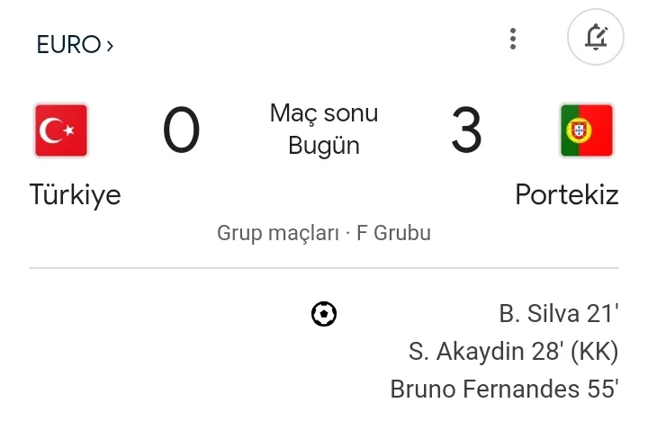Click the Portugal flag icon
Screen dimensions: 648x439
(x=587, y=130)
